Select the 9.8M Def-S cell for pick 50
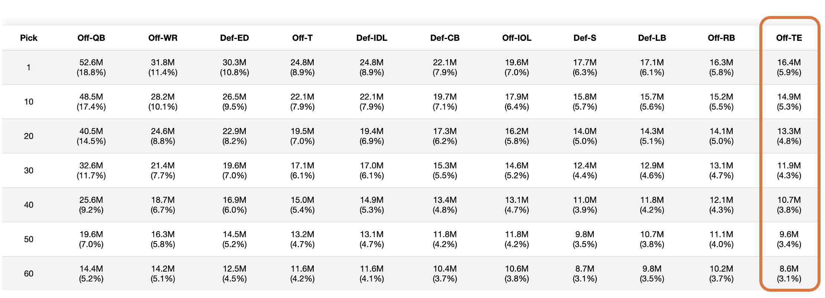This screenshot has width=825, height=298. click(584, 239)
